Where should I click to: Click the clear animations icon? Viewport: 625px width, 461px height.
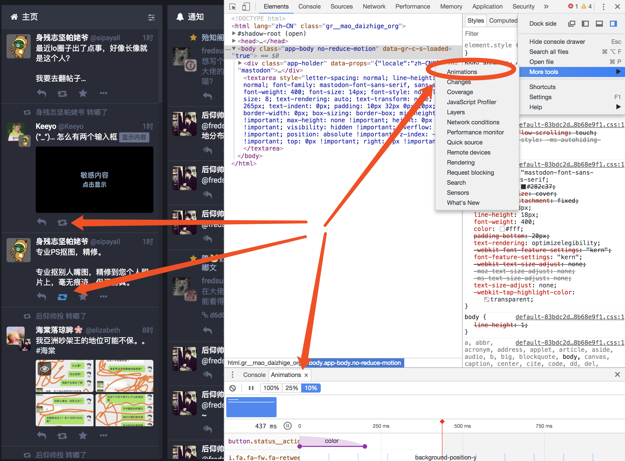(233, 388)
